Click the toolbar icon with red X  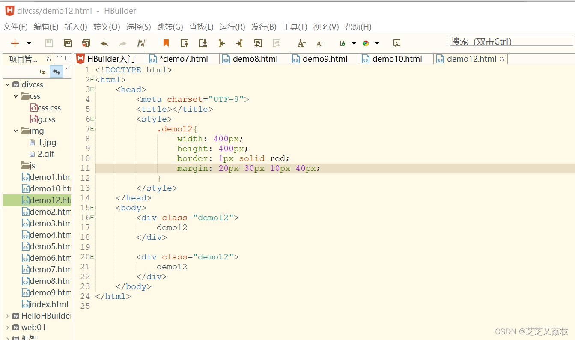click(x=86, y=43)
